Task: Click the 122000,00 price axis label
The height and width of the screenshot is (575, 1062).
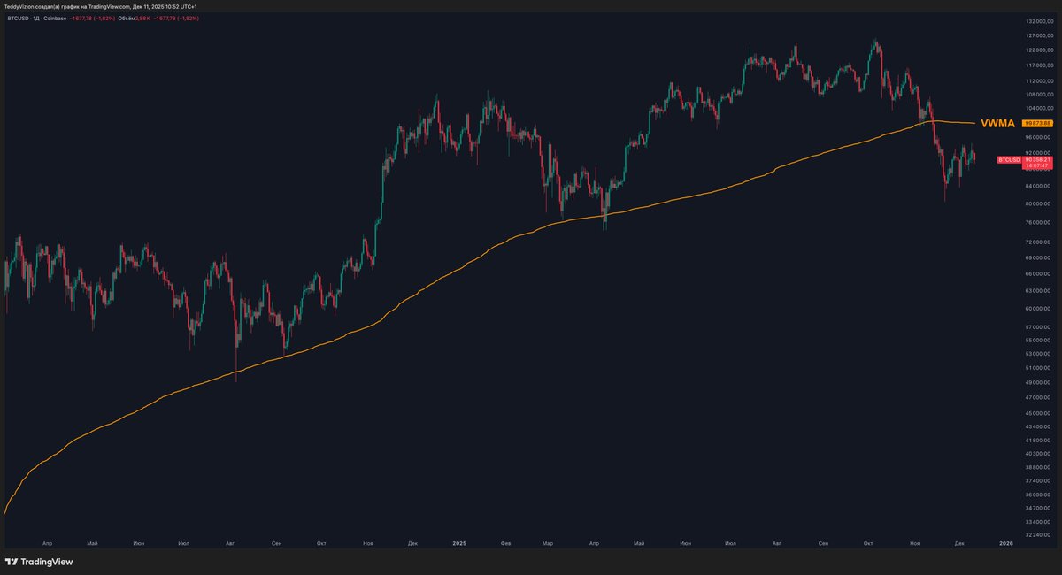Action: coord(1038,50)
